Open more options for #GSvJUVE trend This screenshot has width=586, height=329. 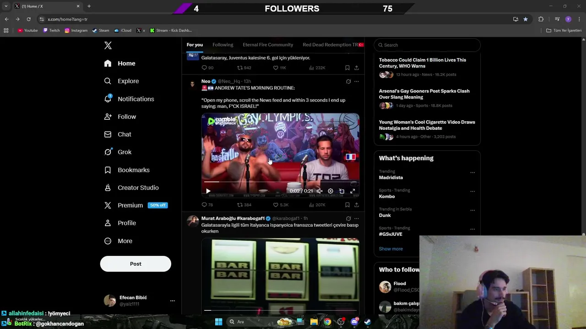(x=472, y=229)
